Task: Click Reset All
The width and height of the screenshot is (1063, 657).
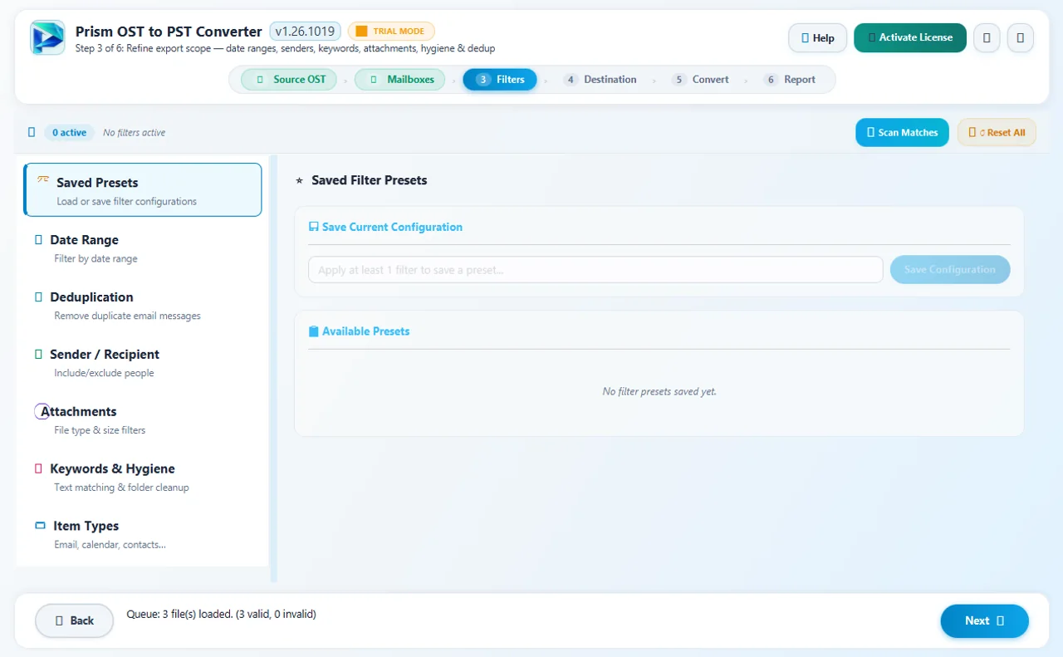Action: point(997,133)
